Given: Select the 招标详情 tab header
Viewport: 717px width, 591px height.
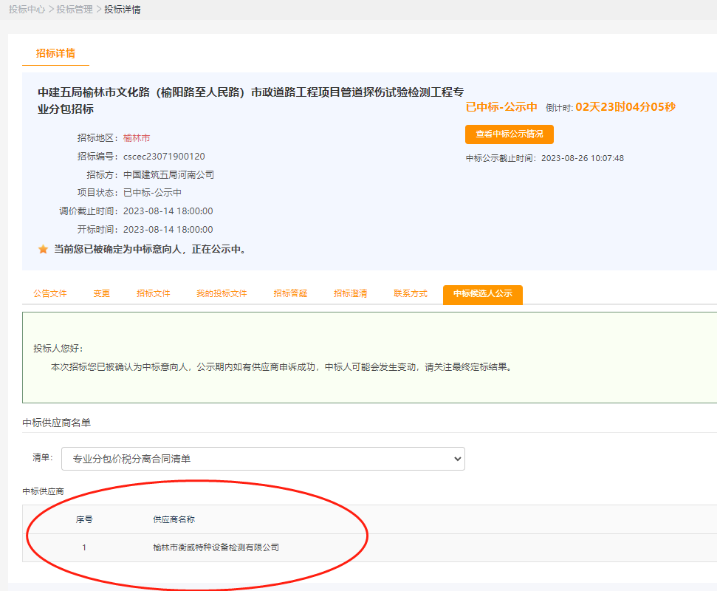Looking at the screenshot, I should coord(56,53).
